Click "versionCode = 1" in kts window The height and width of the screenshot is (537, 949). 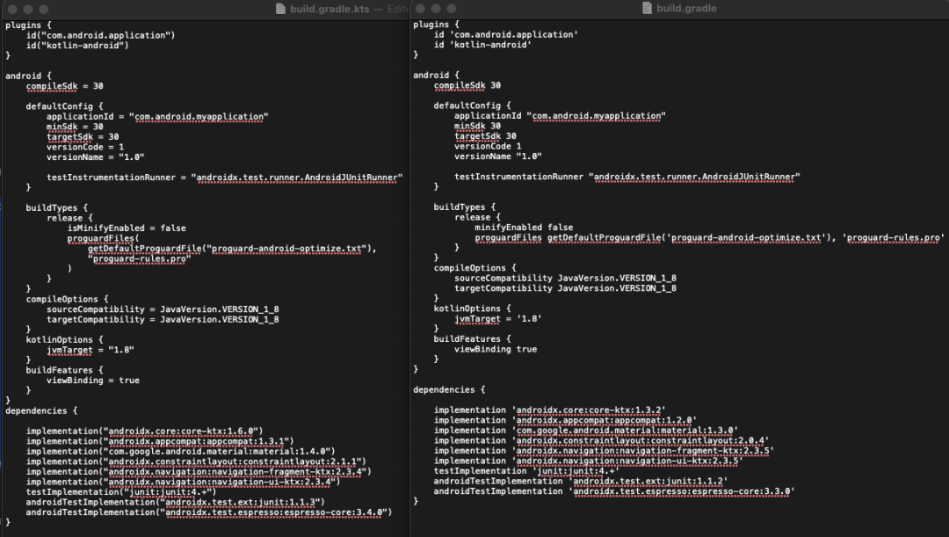[x=85, y=147]
